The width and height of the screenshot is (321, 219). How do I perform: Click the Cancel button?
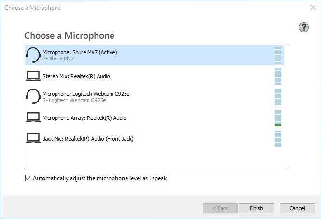tap(297, 208)
